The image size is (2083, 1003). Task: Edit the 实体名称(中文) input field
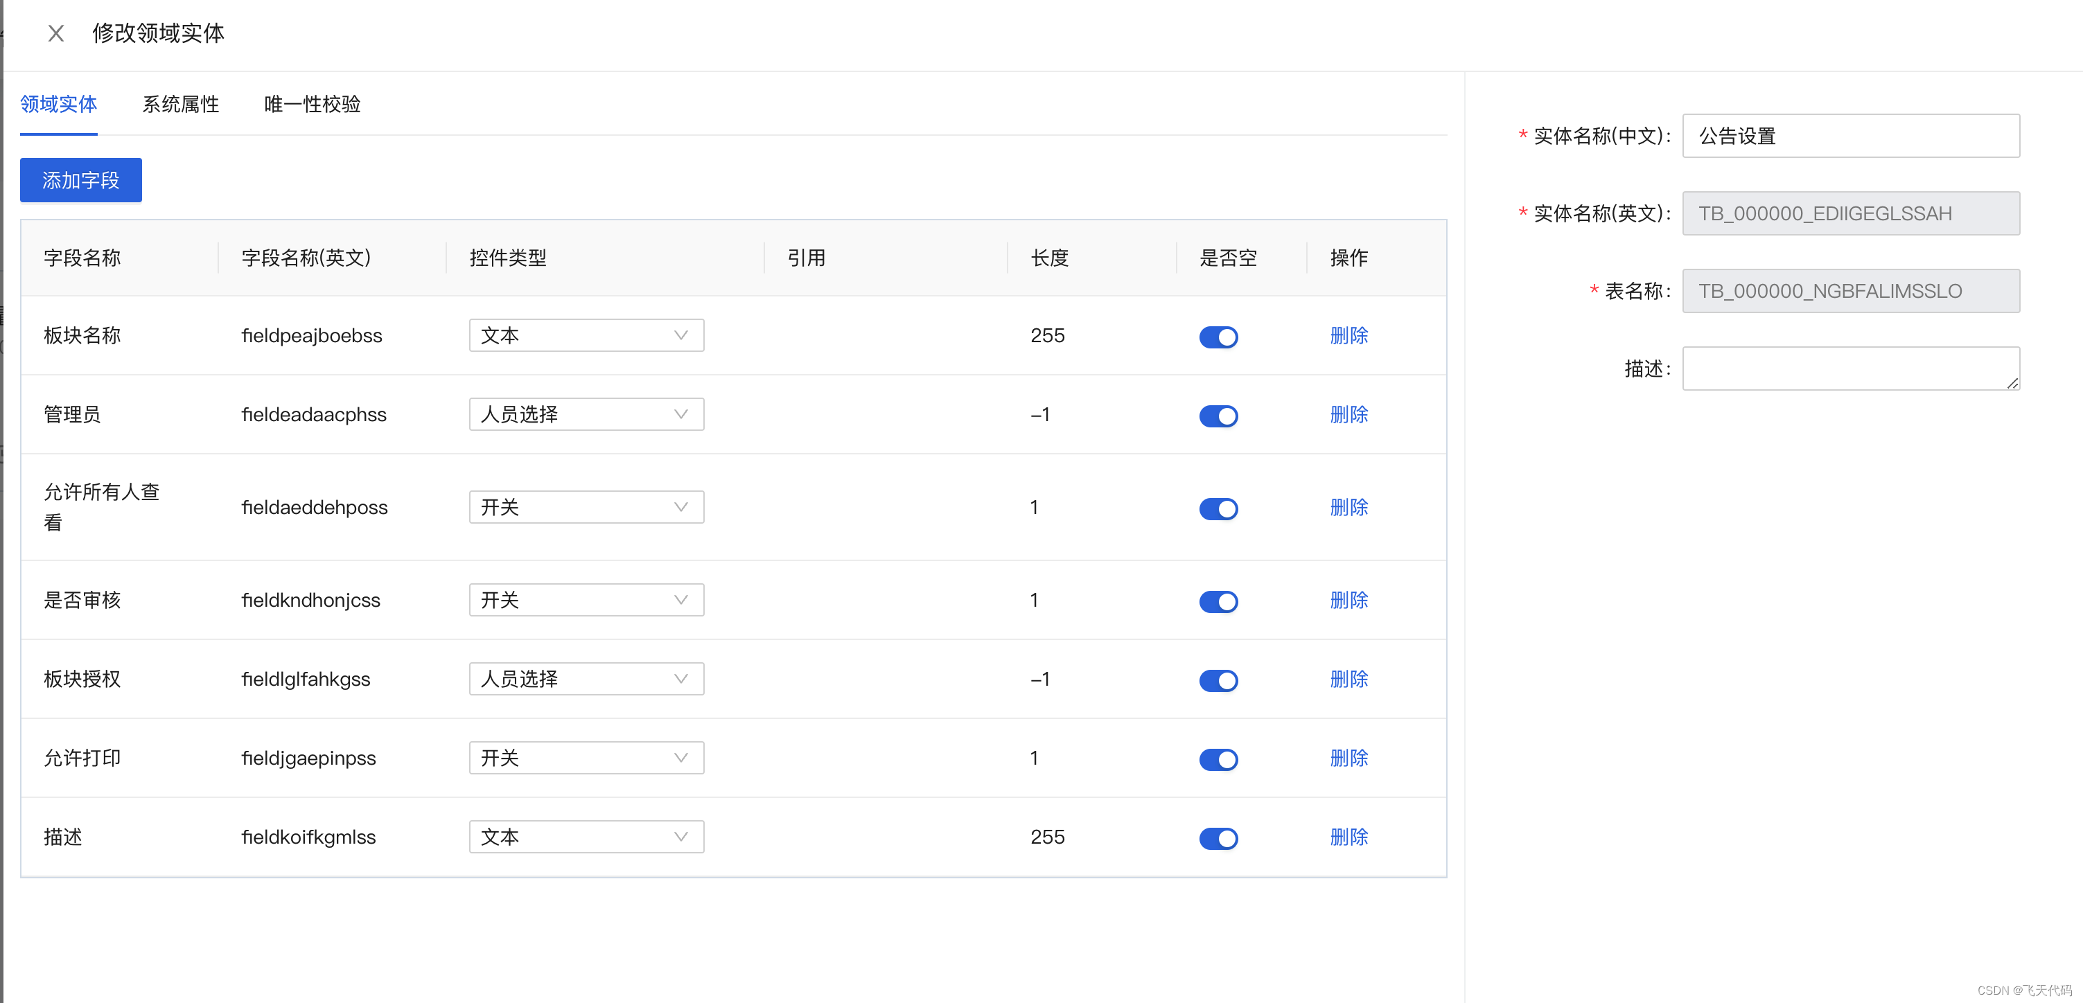[x=1850, y=136]
